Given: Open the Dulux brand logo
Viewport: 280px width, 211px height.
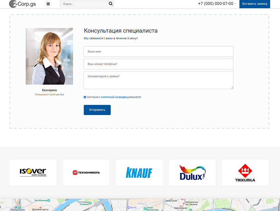Looking at the screenshot, I should pyautogui.click(x=192, y=172).
